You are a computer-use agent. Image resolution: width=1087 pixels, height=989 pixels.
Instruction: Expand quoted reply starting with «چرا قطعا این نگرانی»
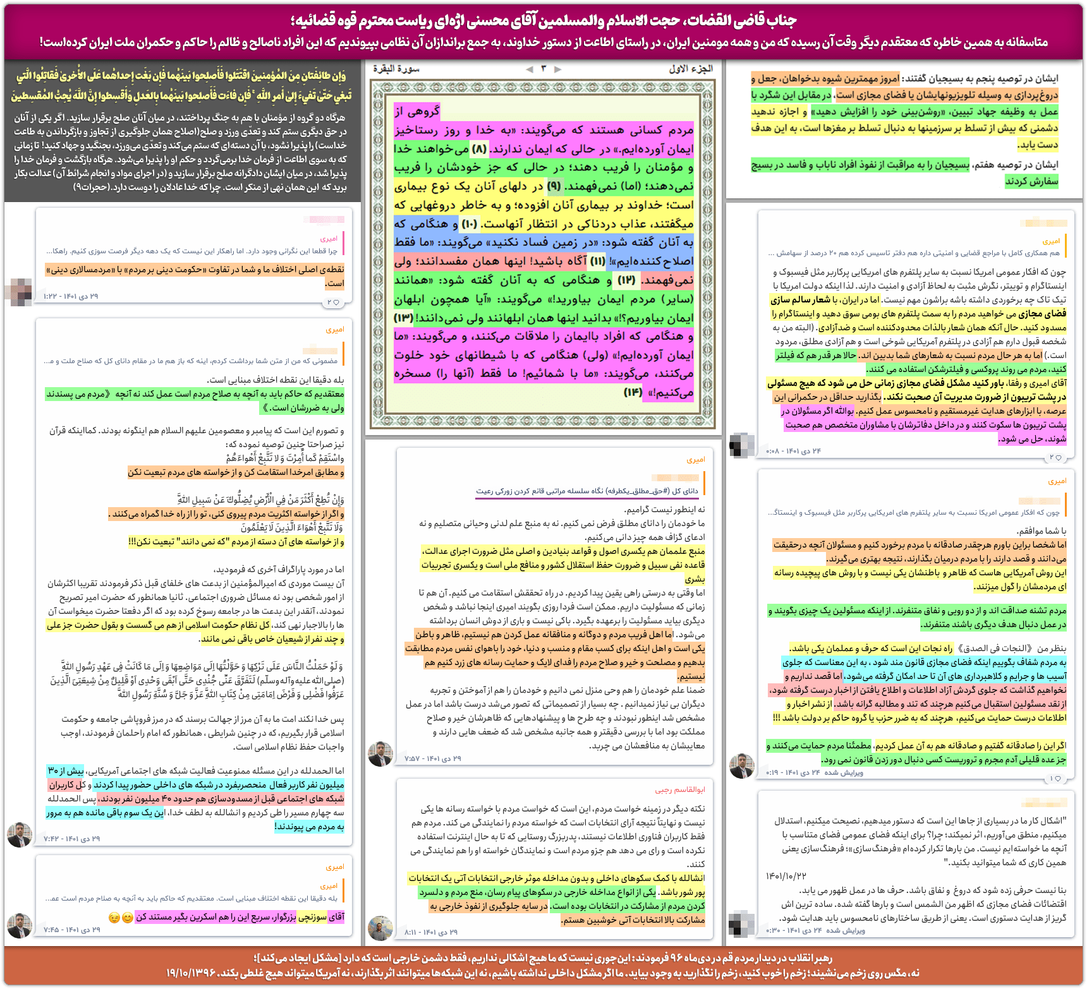pyautogui.click(x=196, y=251)
